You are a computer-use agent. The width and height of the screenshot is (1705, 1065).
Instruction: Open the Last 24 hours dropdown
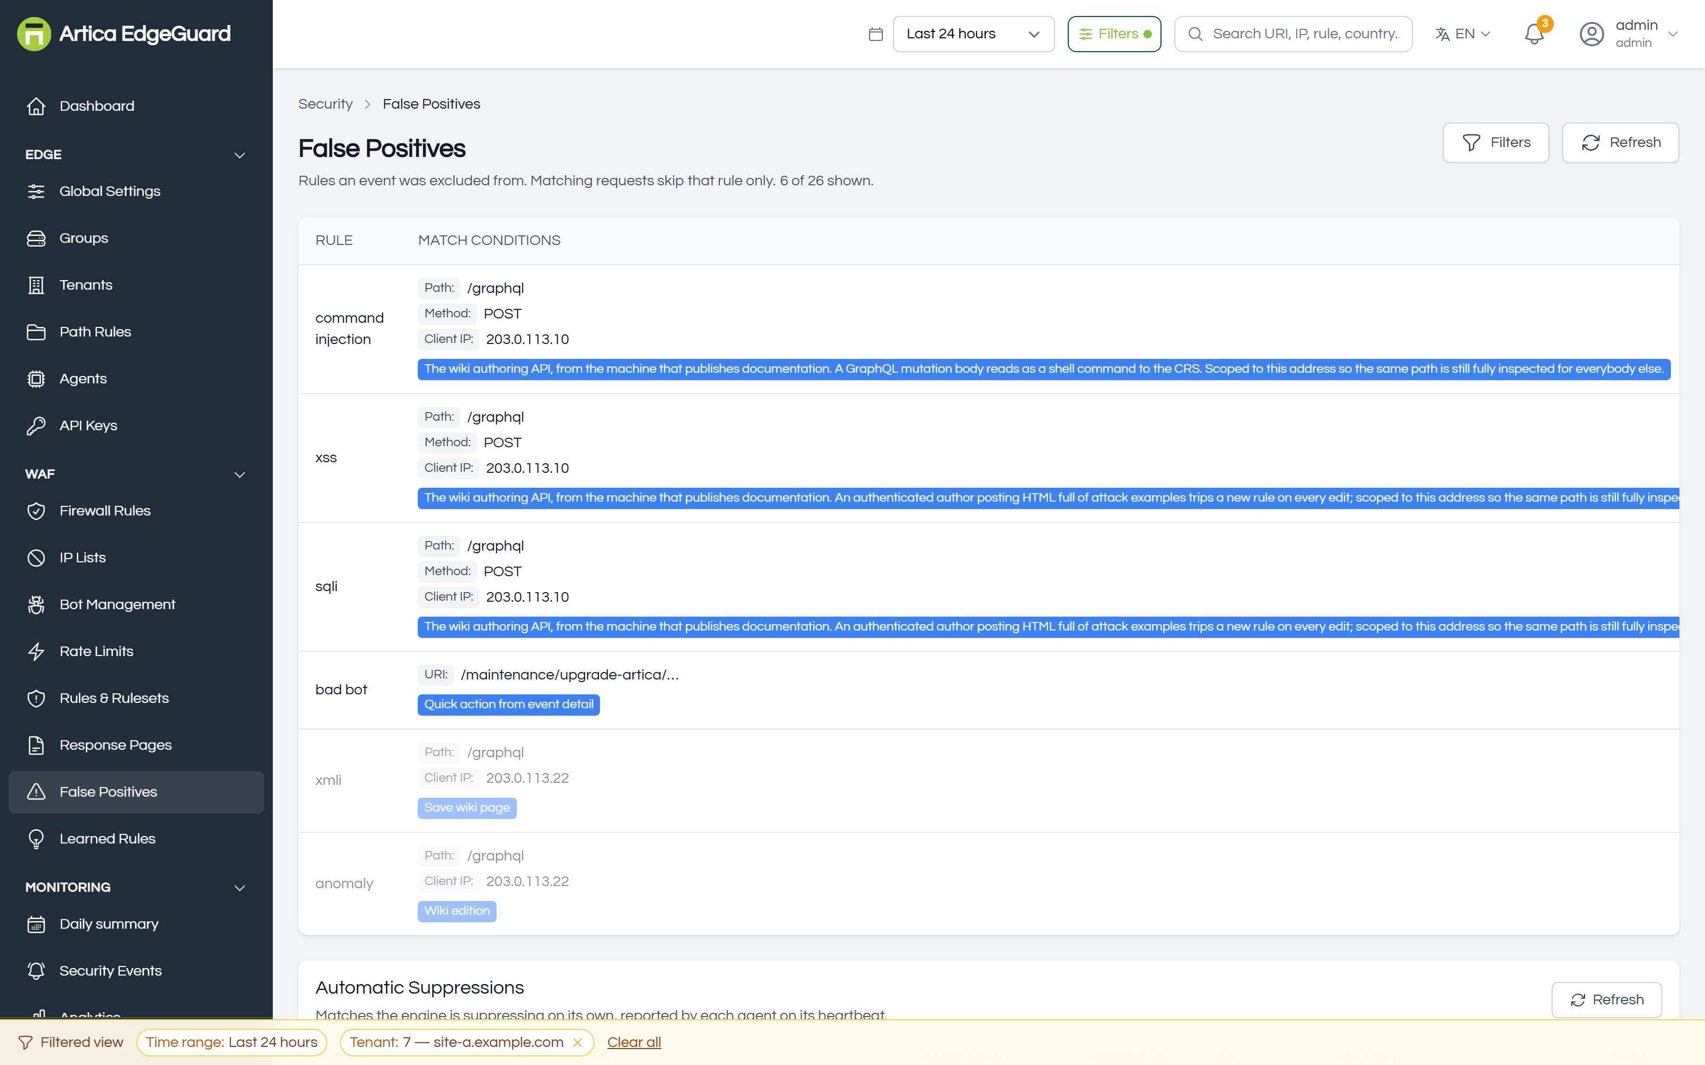(973, 34)
